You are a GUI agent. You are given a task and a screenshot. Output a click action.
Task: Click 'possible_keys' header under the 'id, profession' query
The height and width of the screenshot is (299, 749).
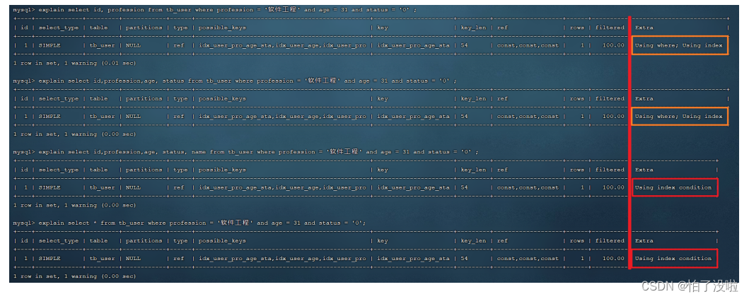pos(222,28)
